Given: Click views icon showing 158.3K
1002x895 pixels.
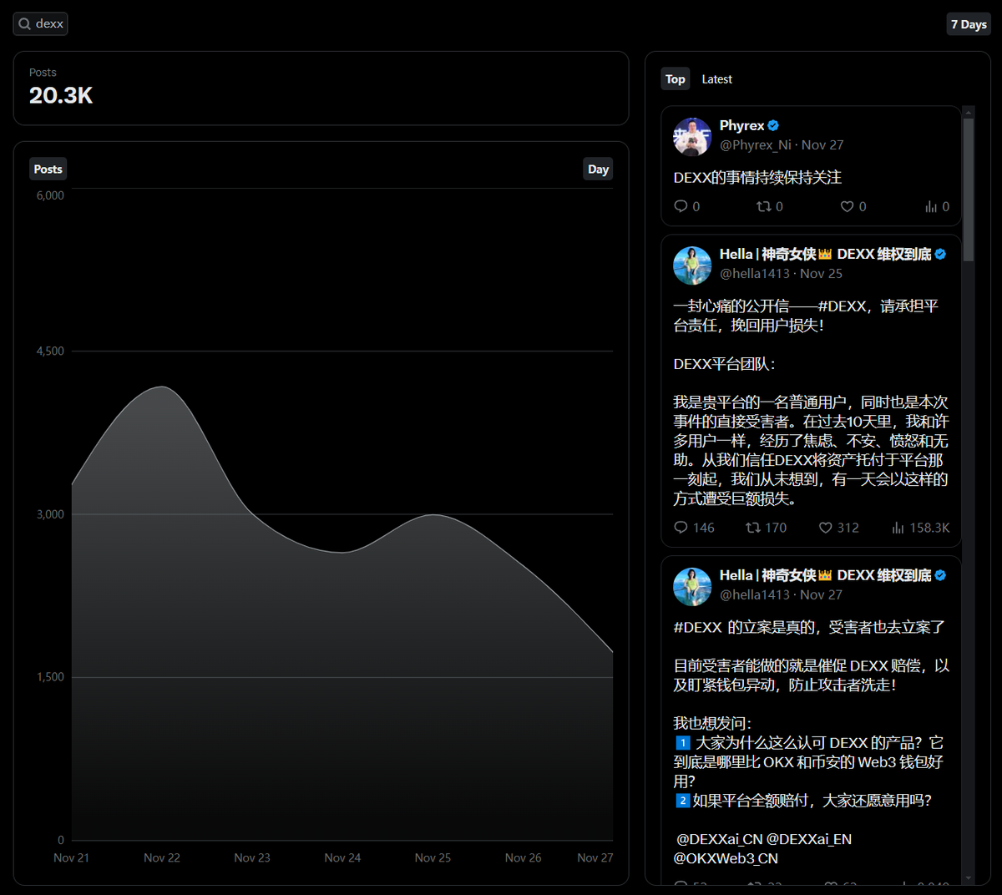Looking at the screenshot, I should pyautogui.click(x=898, y=528).
